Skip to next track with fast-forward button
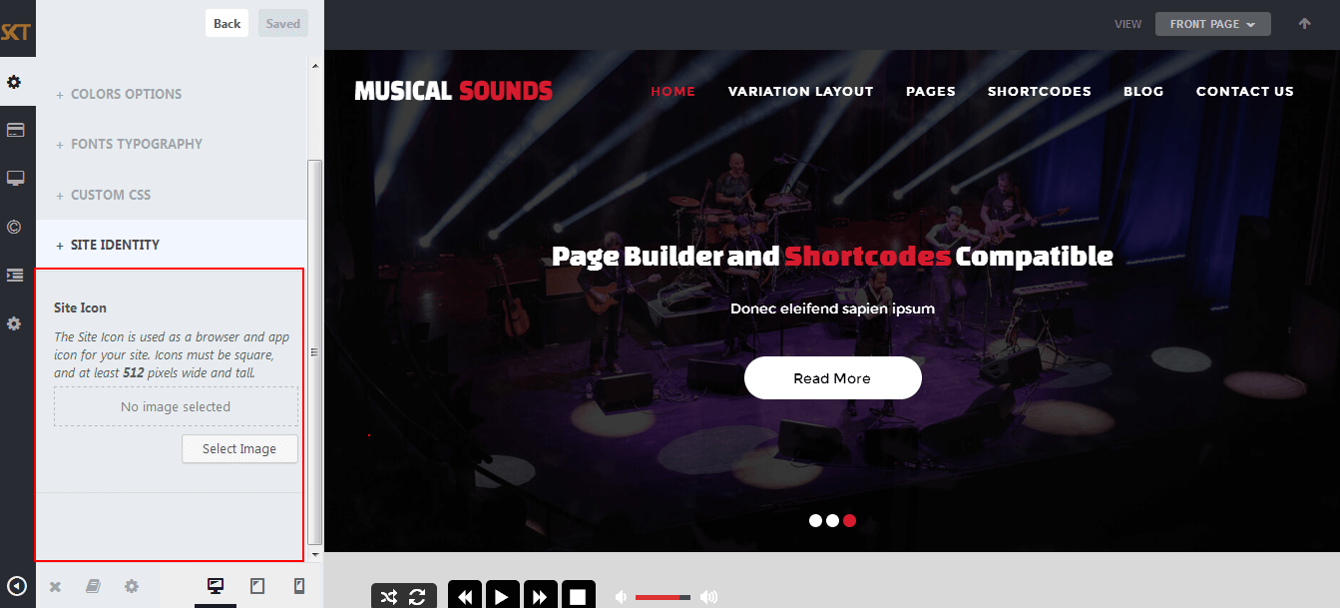 coord(540,596)
